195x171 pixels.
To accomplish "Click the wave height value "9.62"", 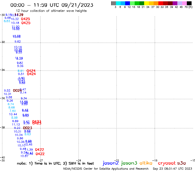I will [x=18, y=42].
